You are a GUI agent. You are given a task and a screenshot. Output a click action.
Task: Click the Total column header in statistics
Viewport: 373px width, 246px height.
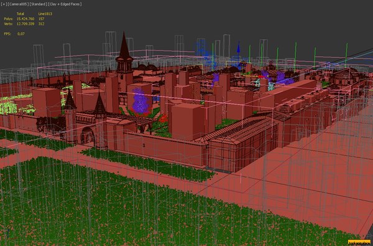(x=21, y=14)
